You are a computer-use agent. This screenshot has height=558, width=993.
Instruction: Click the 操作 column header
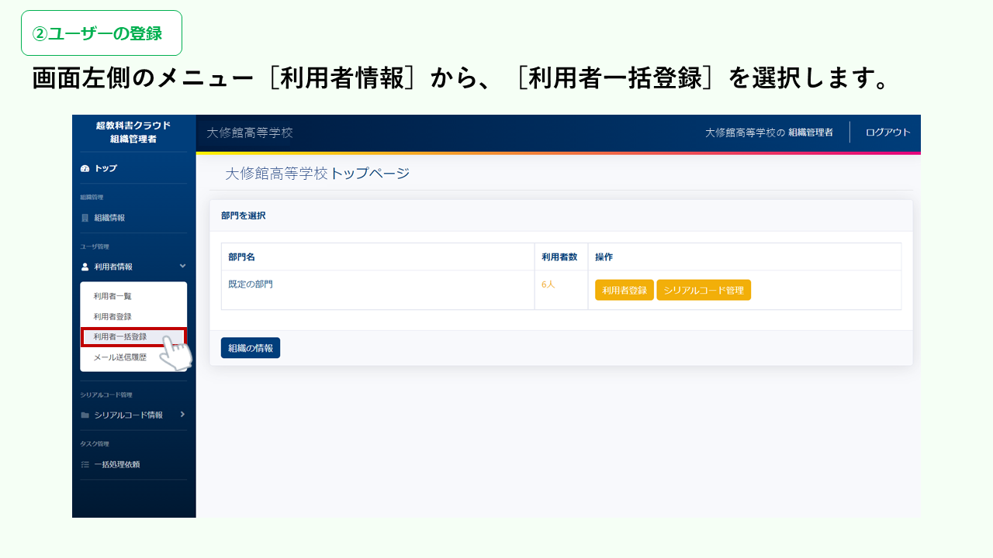pos(604,257)
